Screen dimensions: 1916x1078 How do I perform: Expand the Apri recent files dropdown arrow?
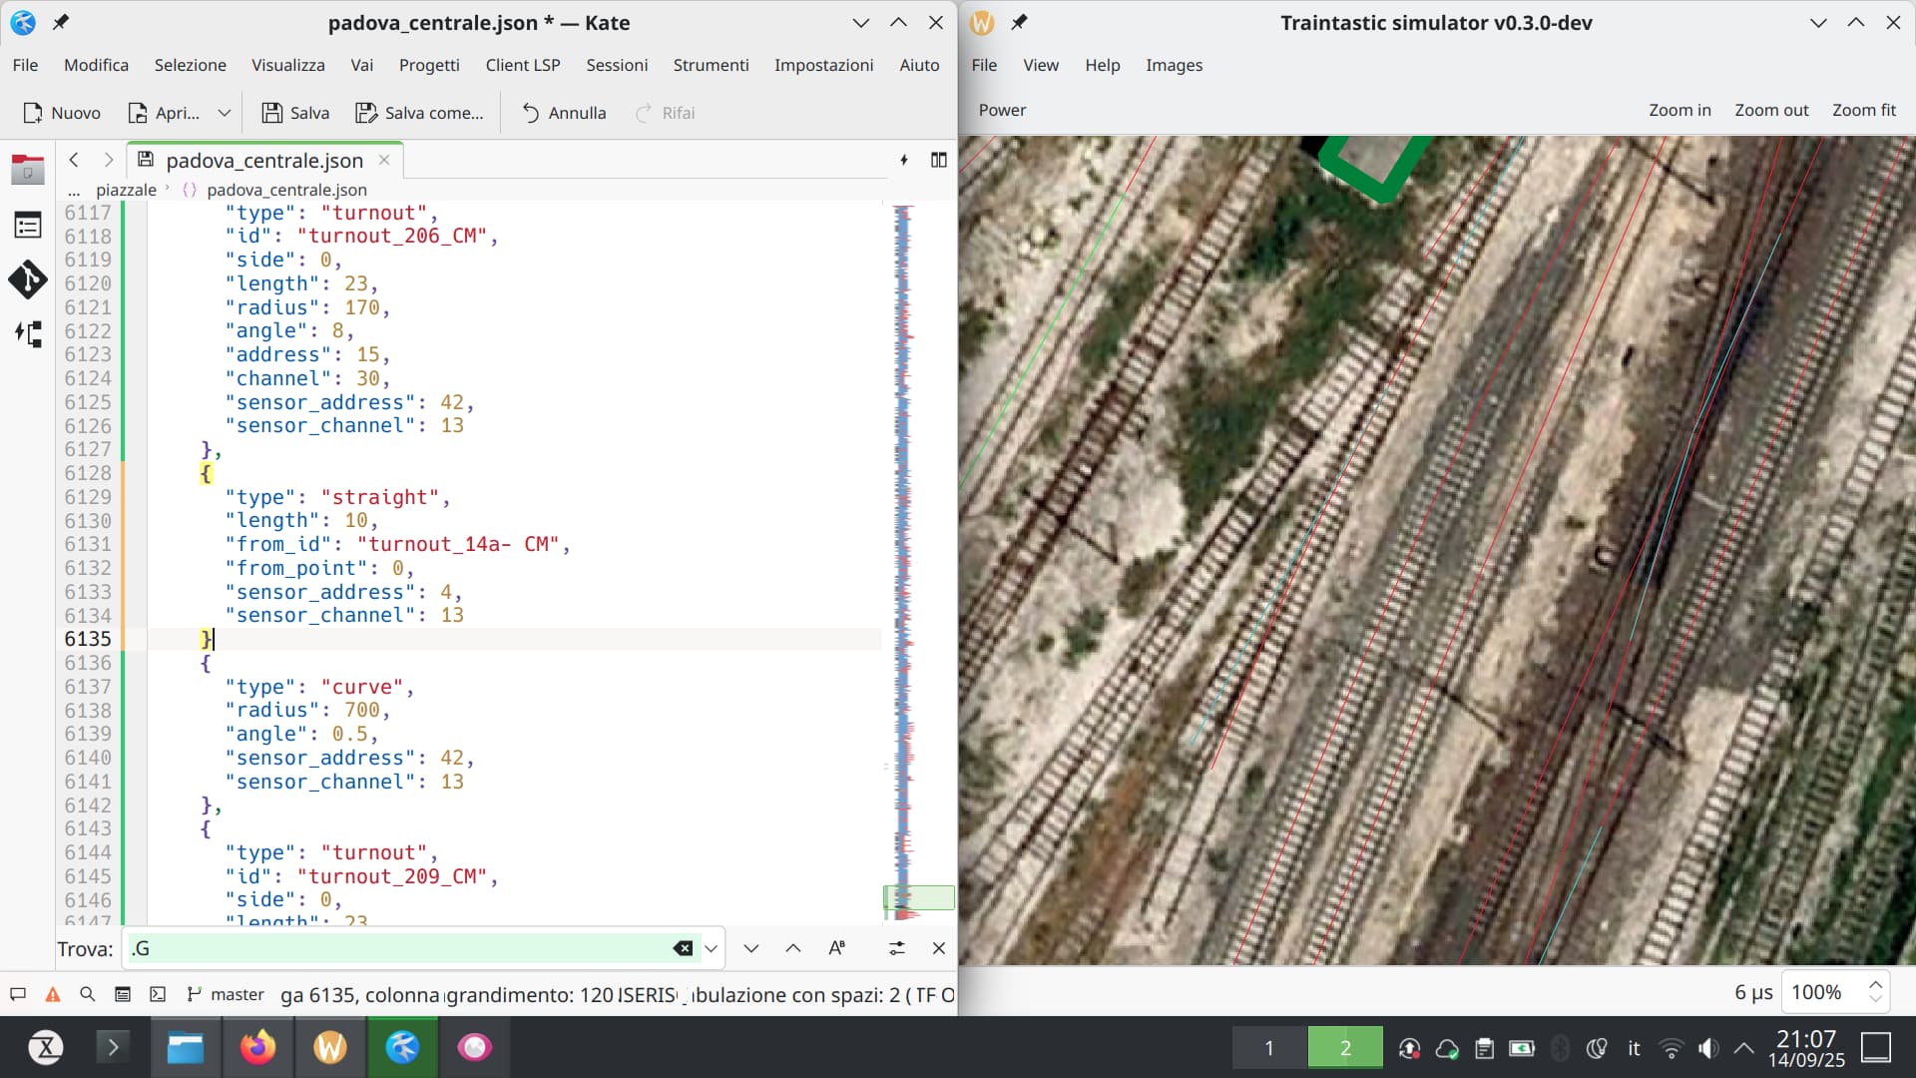click(225, 113)
